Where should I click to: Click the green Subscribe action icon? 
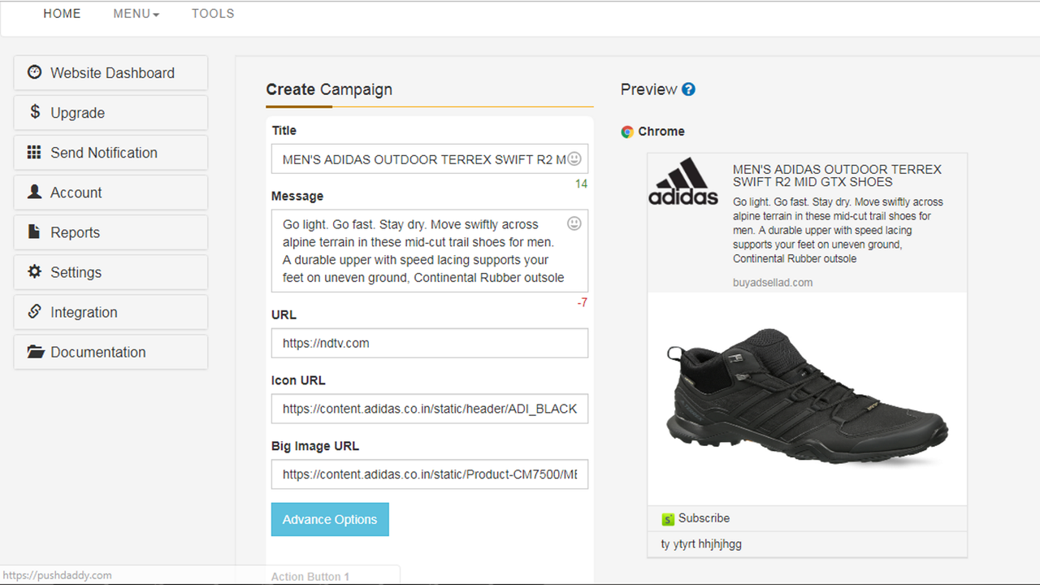[x=668, y=518]
